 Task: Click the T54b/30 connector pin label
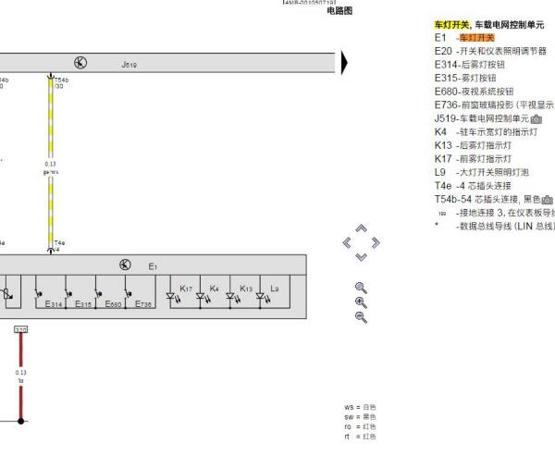(61, 83)
